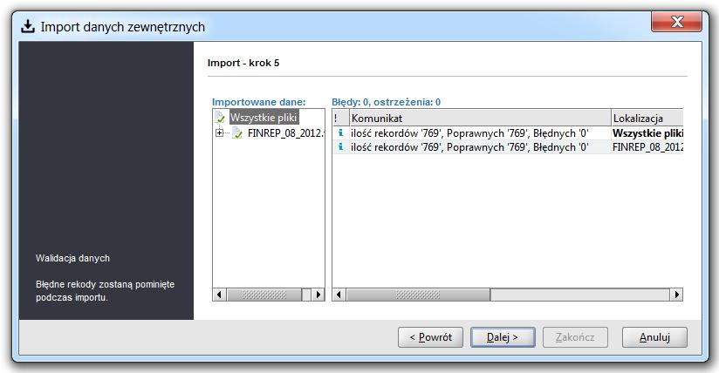The image size is (719, 373).
Task: Click right arrow of messages table scrollbar
Action: 676,295
